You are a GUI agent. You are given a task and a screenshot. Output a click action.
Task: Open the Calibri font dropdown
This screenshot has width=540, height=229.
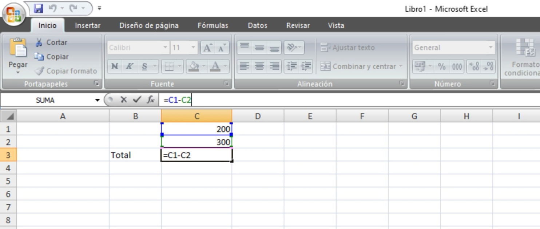[166, 47]
